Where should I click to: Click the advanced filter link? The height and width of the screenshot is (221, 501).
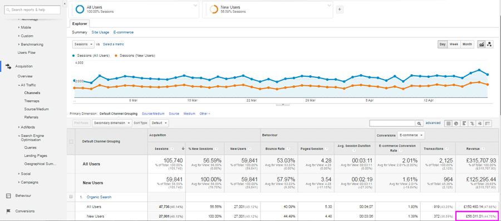click(x=433, y=123)
